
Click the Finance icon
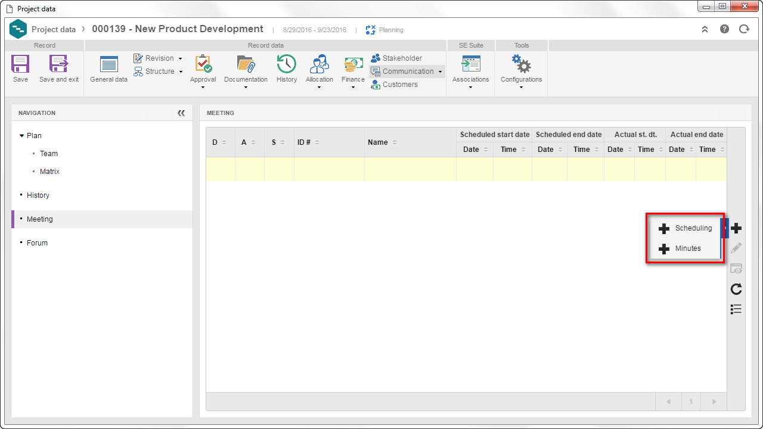[353, 64]
